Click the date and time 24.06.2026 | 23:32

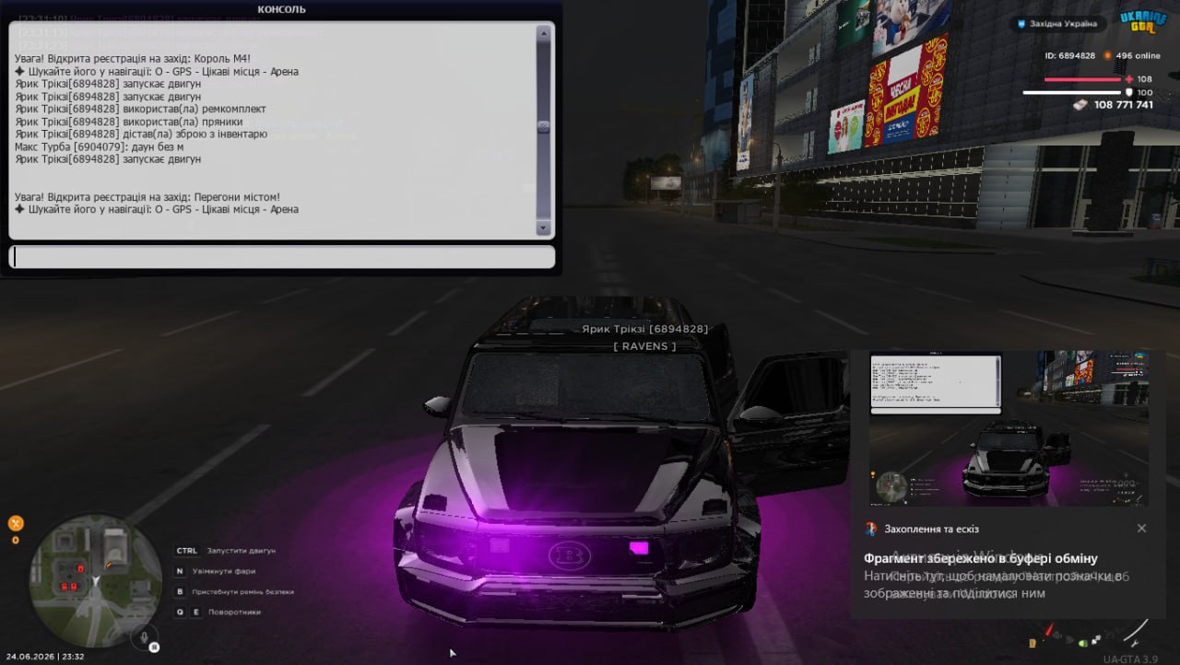click(44, 657)
